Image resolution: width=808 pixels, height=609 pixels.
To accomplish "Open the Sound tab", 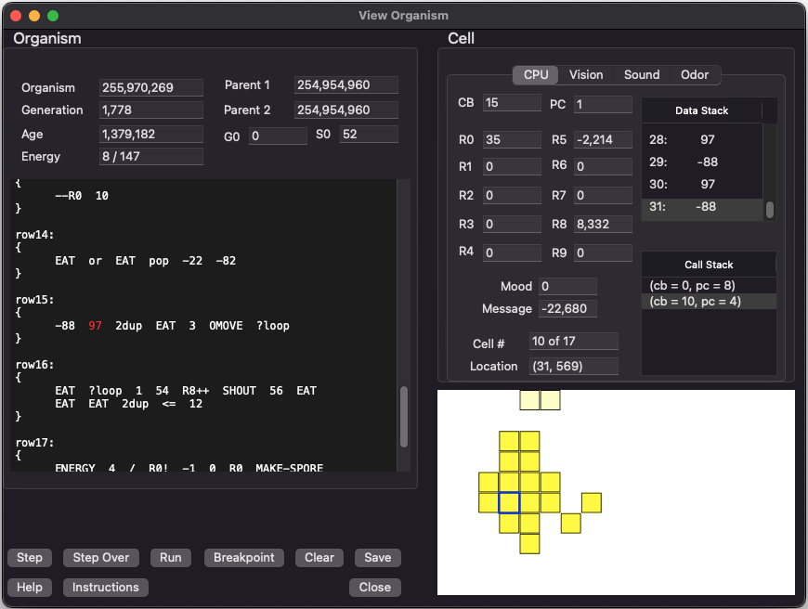I will pos(642,74).
